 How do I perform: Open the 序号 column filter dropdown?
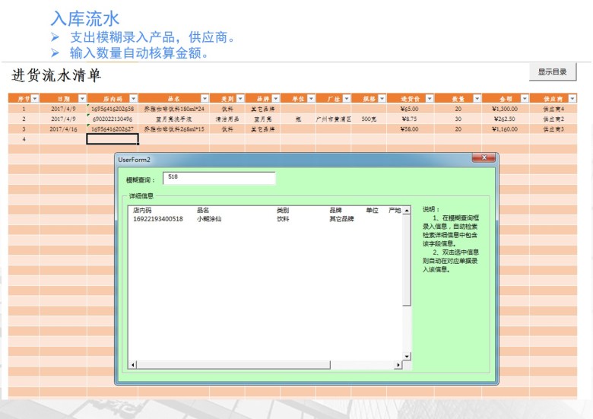click(35, 99)
